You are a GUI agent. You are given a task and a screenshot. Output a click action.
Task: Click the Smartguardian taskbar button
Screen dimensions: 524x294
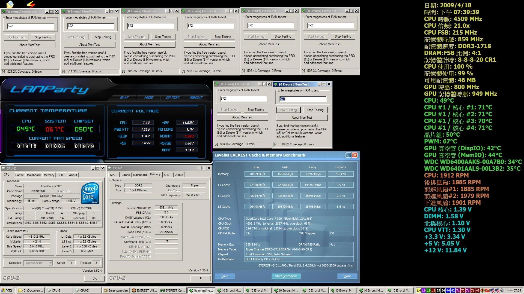pyautogui.click(x=116, y=290)
